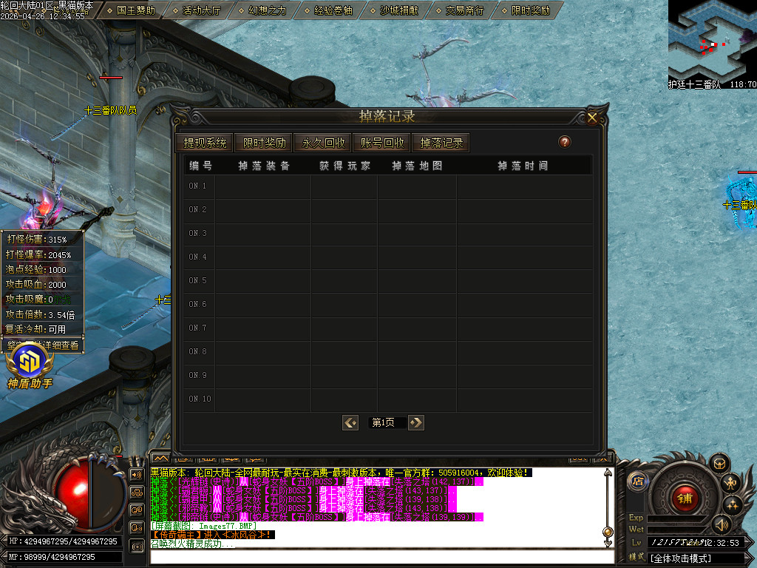Open the warrior/character icon beside the 铺 button

[x=730, y=482]
